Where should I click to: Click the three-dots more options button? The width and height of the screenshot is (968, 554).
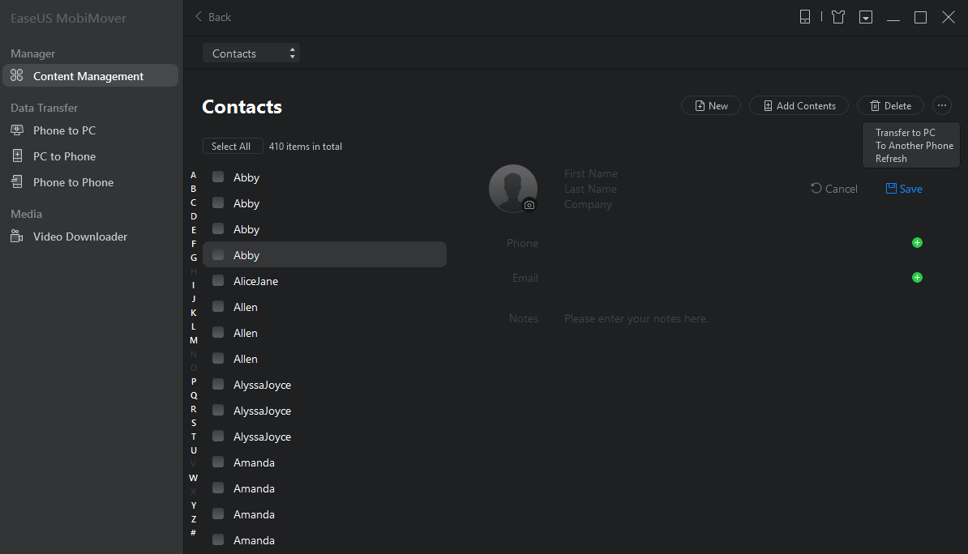point(941,105)
